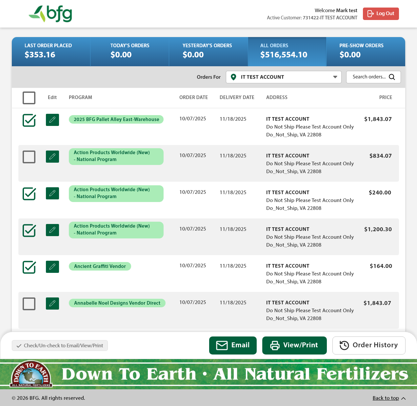Open Down To Earth fertilizers banner
The width and height of the screenshot is (417, 406).
point(208,374)
